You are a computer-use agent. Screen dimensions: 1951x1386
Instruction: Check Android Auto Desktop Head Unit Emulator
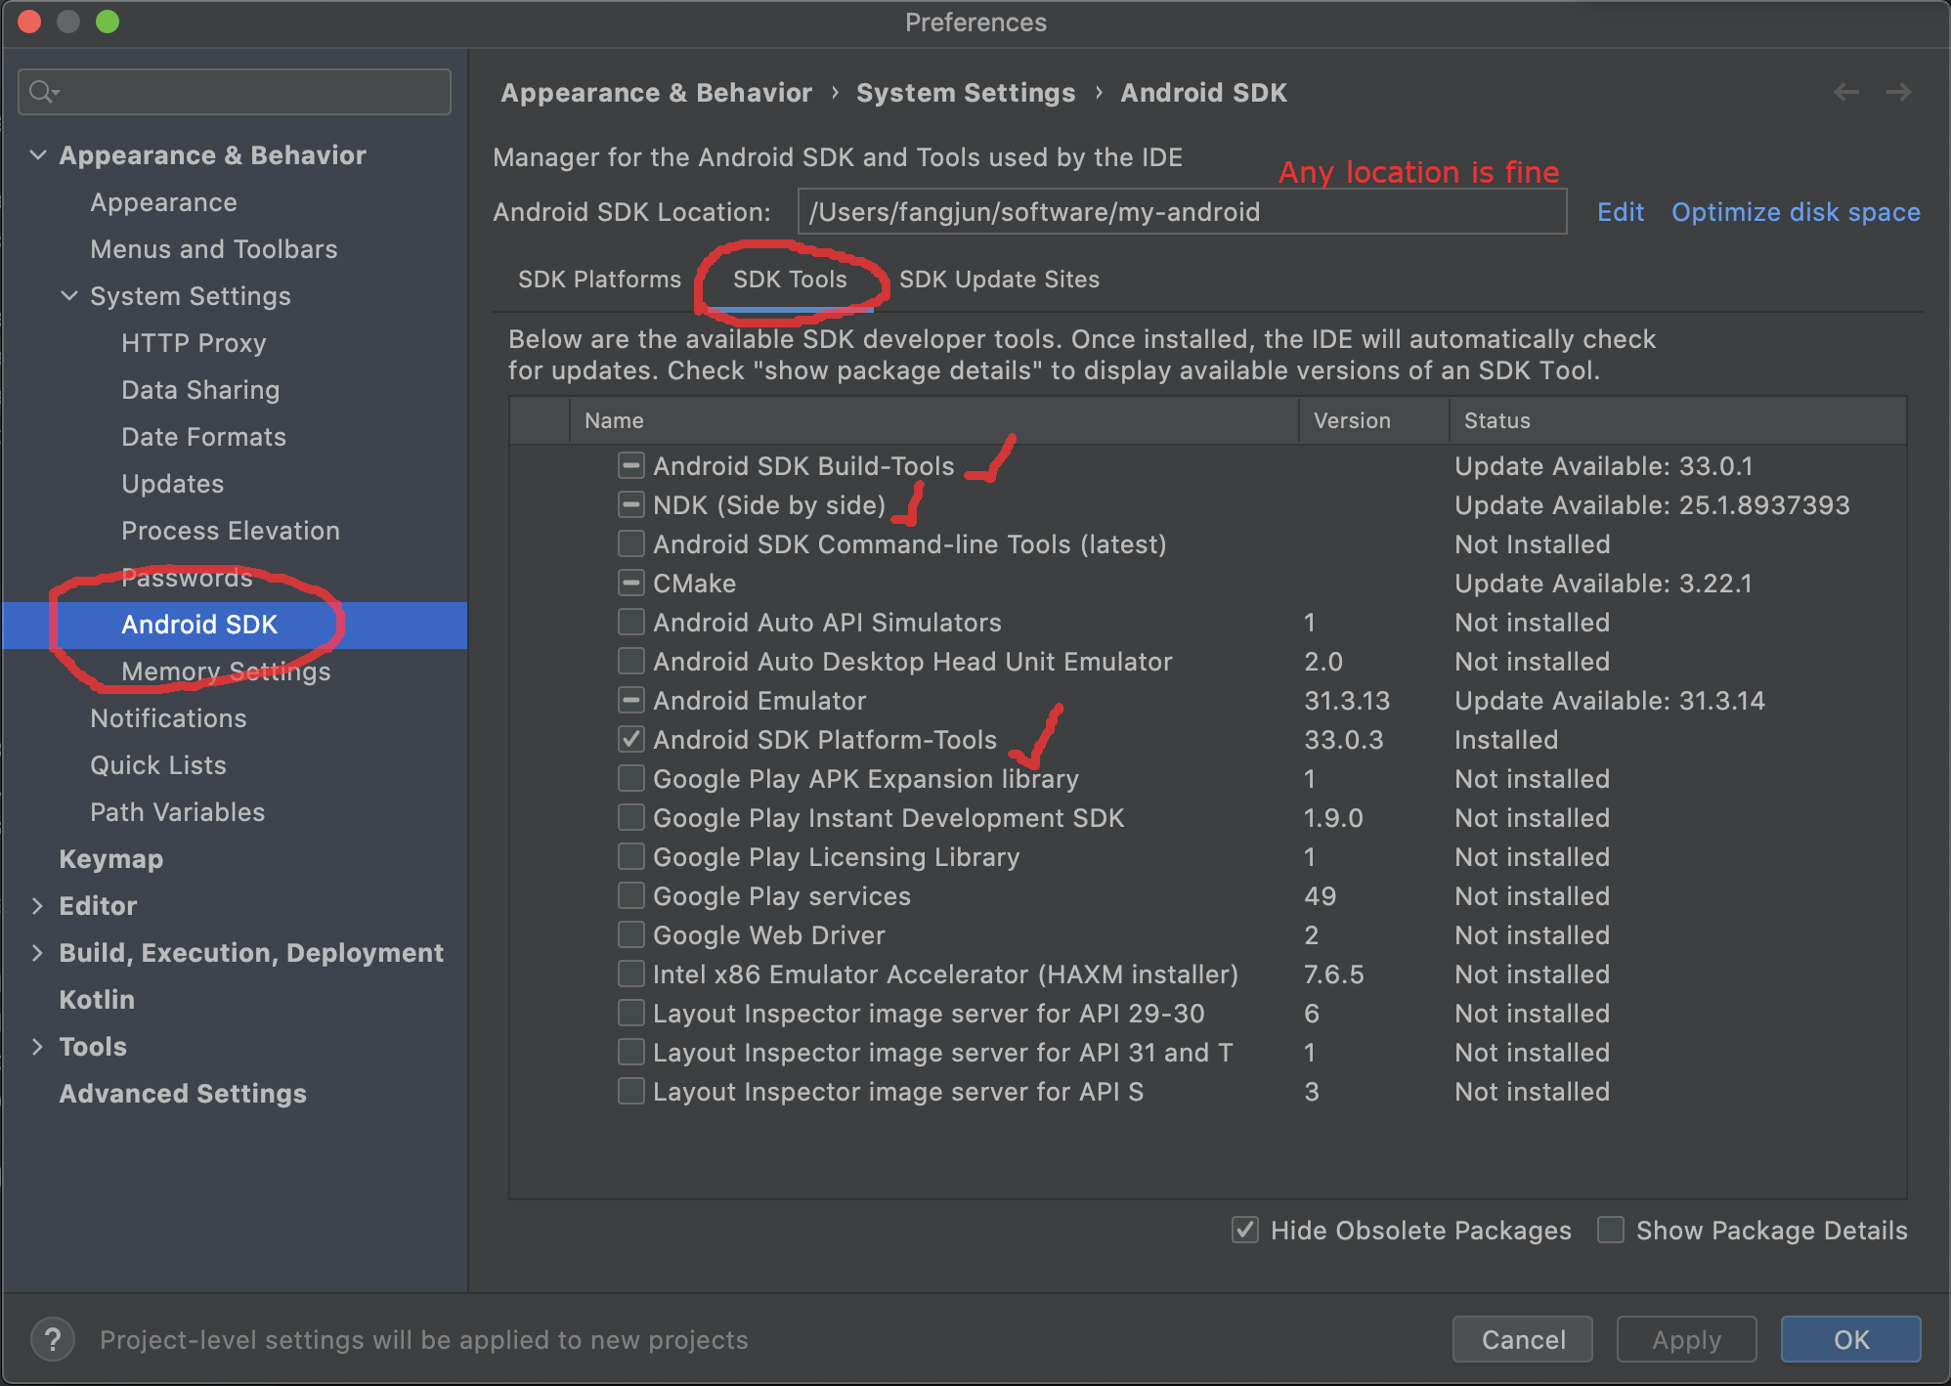(631, 661)
